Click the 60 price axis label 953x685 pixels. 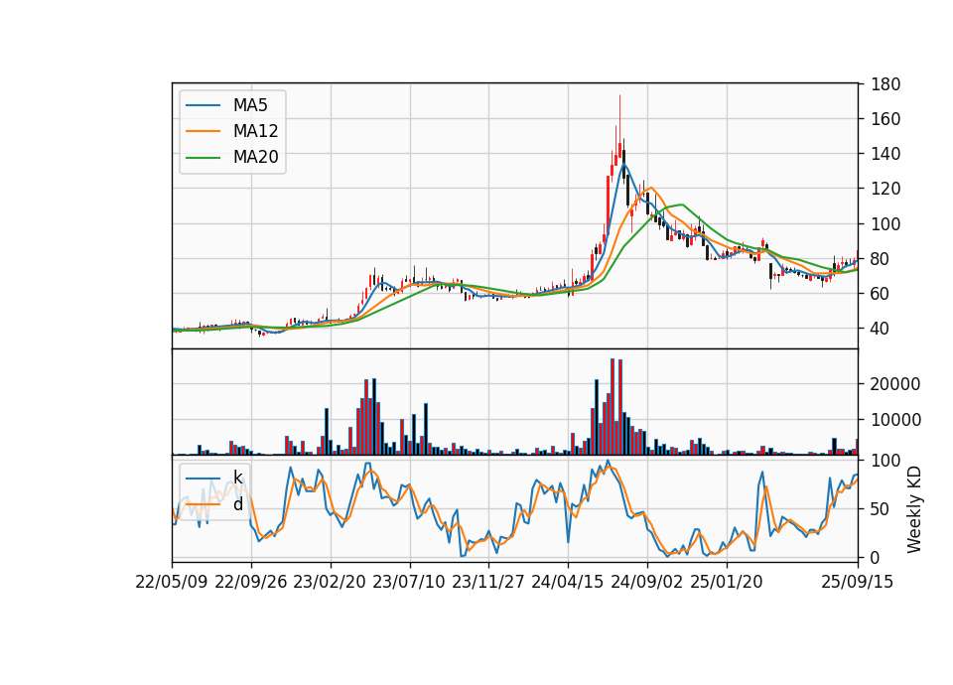pyautogui.click(x=881, y=294)
